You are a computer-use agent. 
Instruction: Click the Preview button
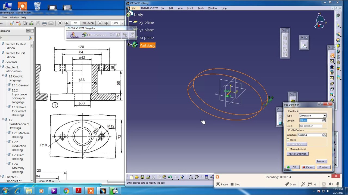coord(323,167)
